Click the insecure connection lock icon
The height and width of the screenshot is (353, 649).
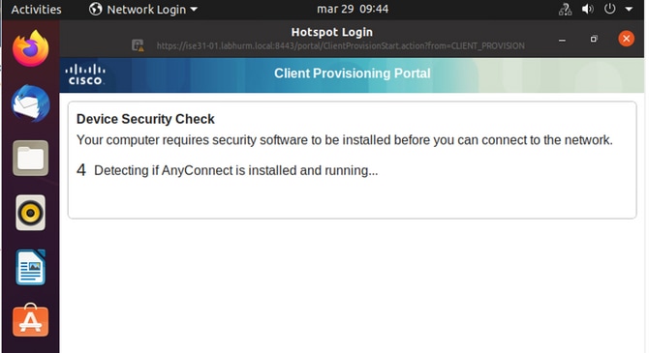click(x=138, y=45)
